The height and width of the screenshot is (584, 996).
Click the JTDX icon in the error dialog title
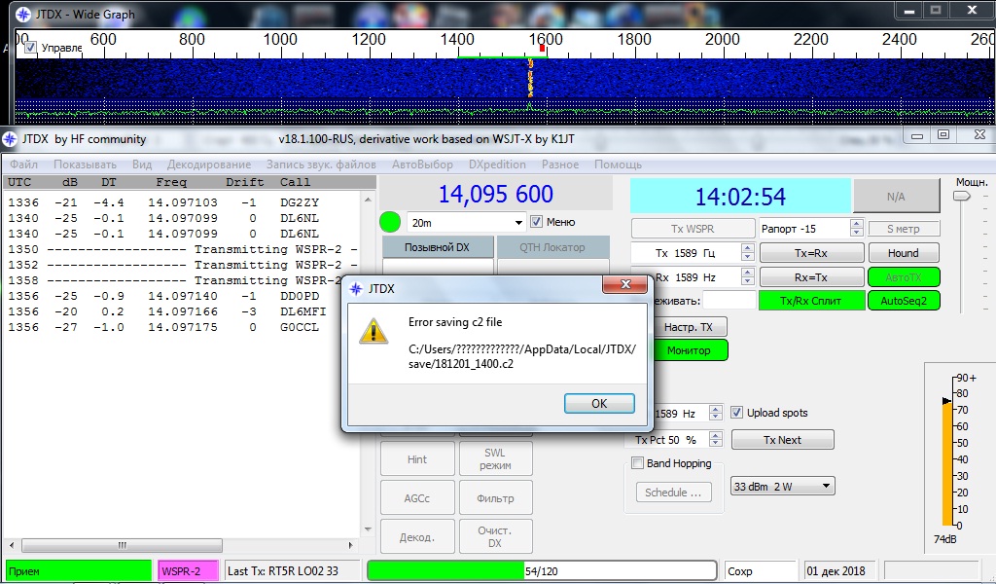[354, 288]
